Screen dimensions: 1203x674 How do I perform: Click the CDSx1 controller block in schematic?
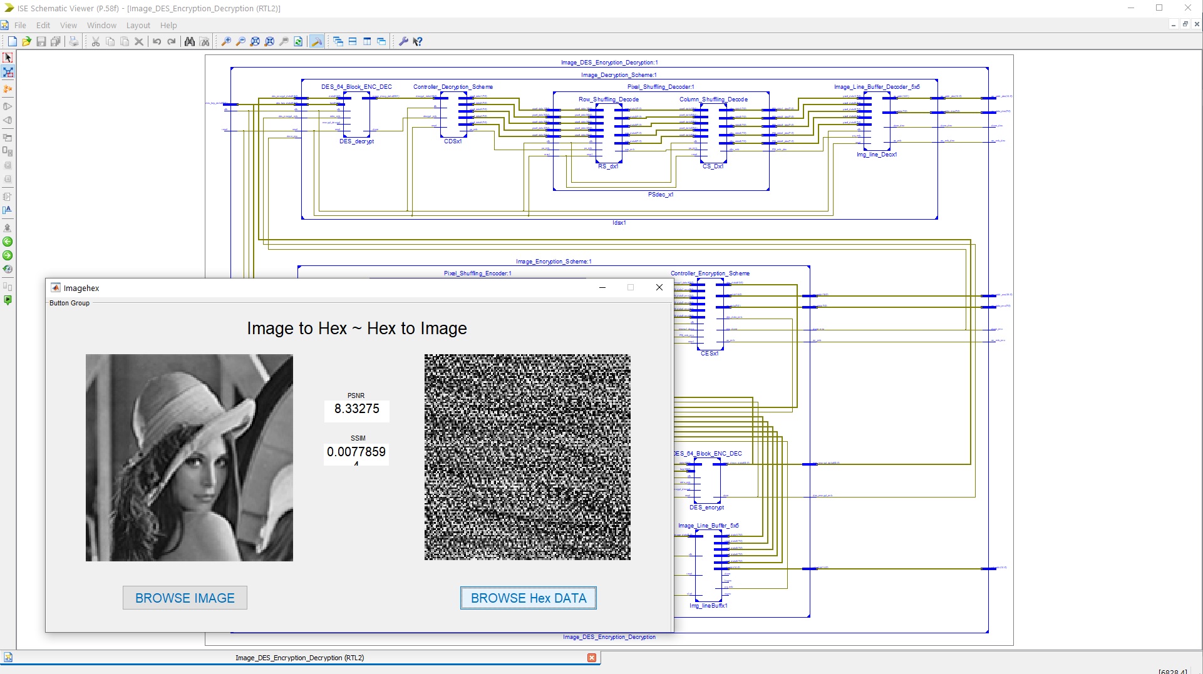click(453, 115)
